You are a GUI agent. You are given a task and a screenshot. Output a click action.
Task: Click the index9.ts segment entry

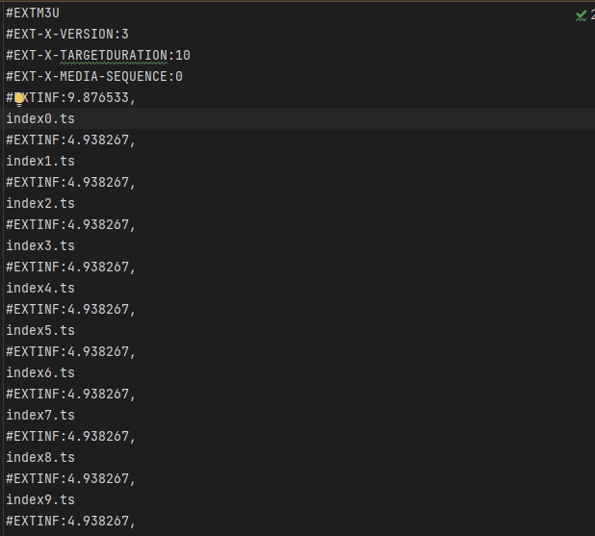[x=40, y=500]
